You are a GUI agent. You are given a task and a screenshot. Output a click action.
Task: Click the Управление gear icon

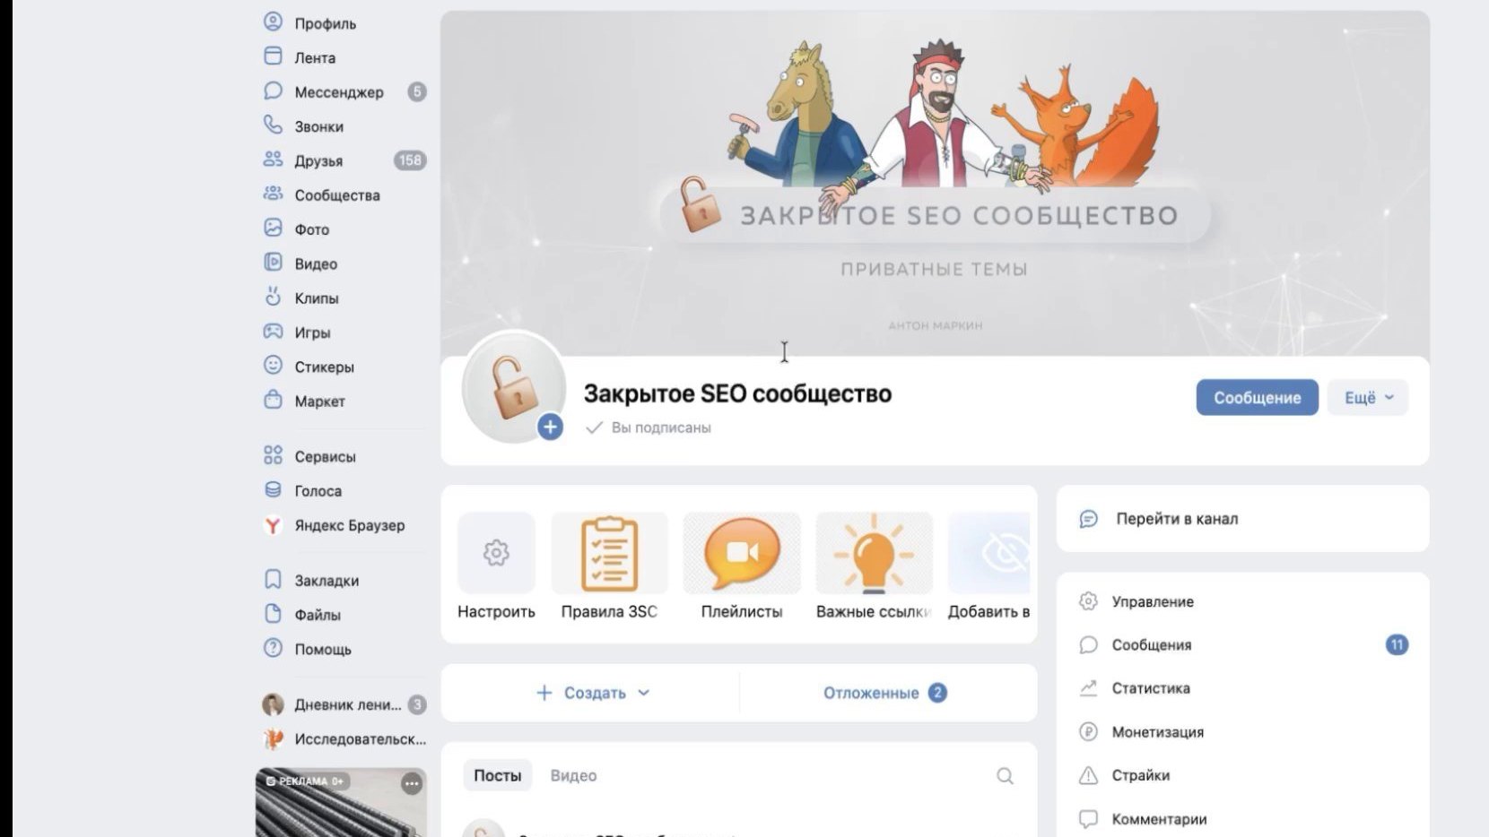point(1088,601)
